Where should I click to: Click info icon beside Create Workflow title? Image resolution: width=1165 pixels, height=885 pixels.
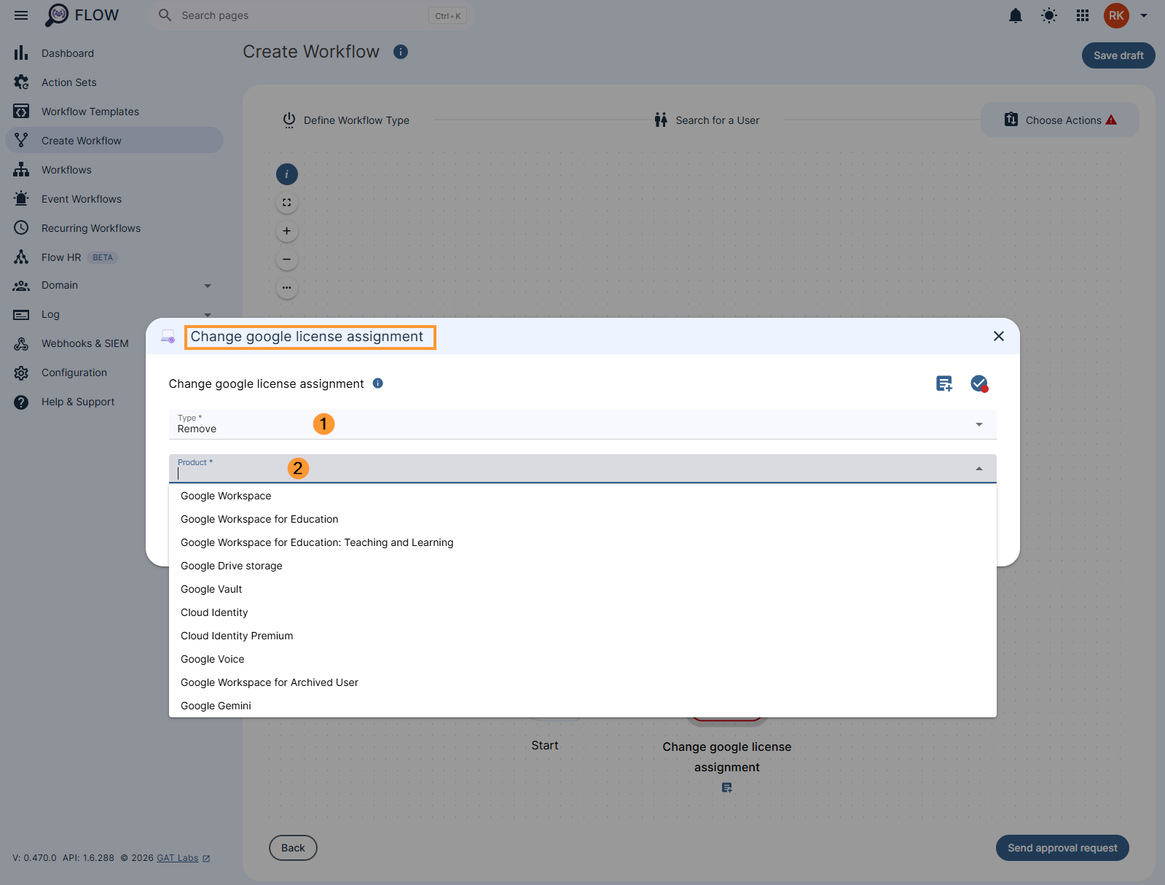pos(401,52)
